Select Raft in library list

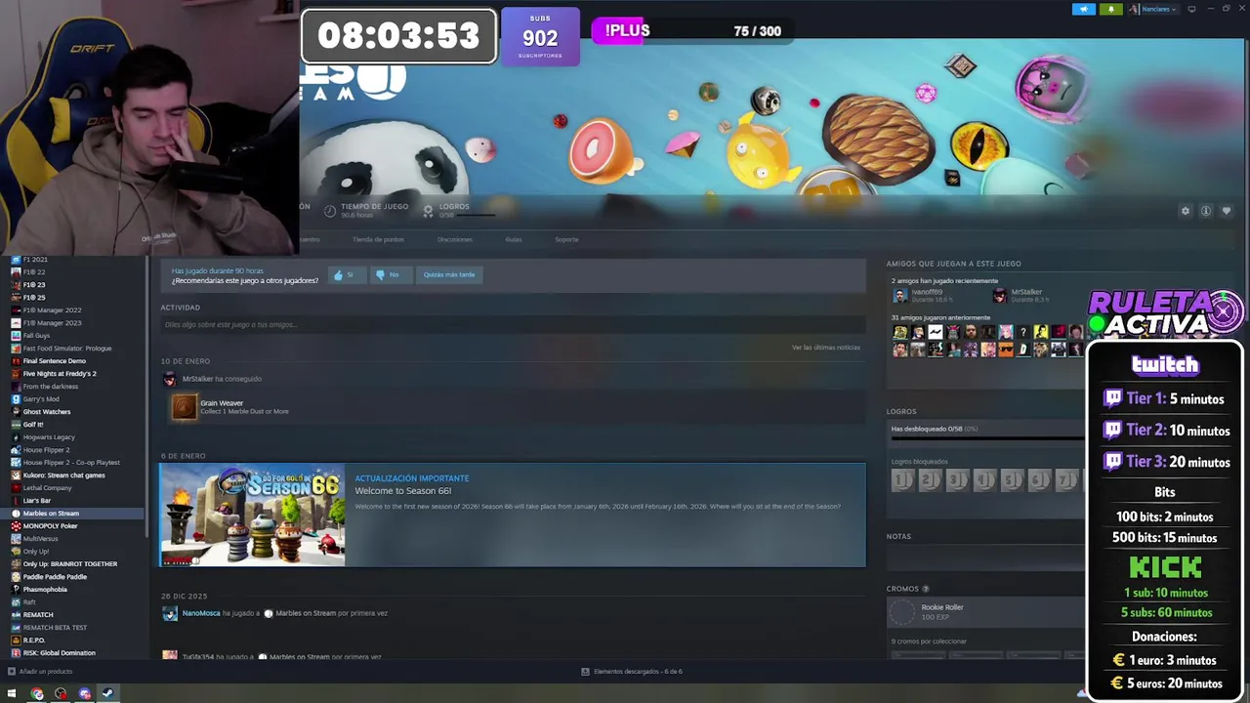[29, 602]
